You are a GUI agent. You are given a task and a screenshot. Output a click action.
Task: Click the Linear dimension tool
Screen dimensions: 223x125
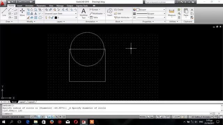(x=94, y=10)
